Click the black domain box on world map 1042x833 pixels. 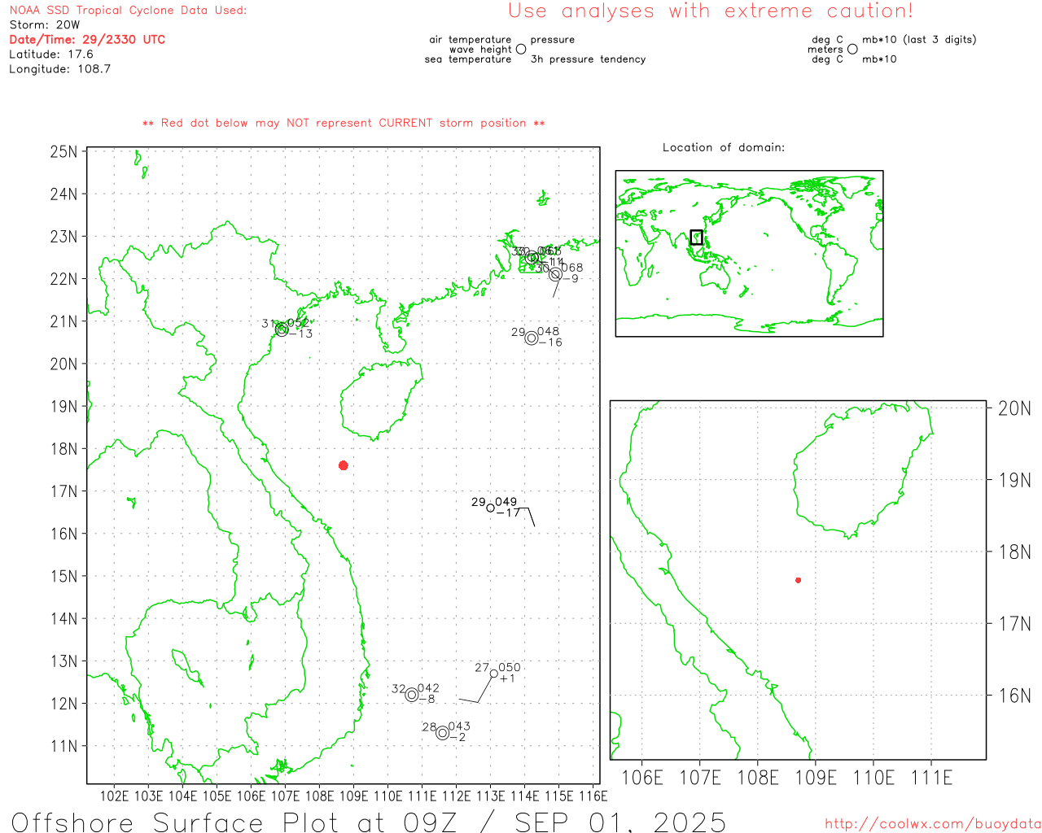[x=696, y=237]
